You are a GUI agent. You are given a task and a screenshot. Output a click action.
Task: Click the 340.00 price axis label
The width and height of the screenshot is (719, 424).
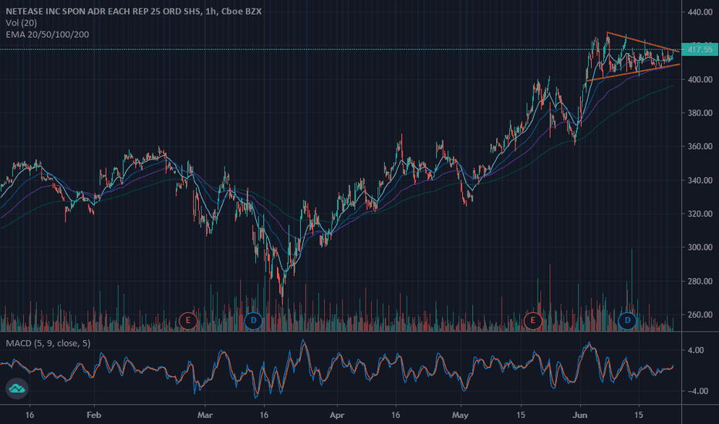(700, 180)
